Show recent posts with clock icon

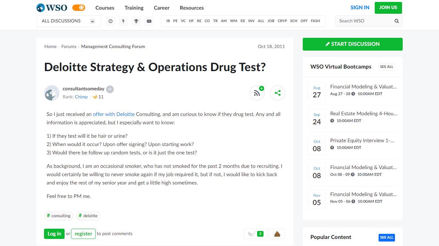111,21
